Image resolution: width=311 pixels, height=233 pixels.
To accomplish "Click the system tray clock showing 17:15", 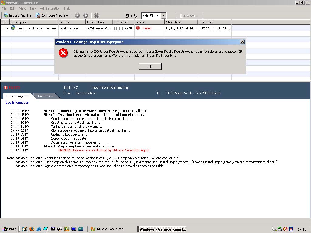I will click(x=302, y=229).
